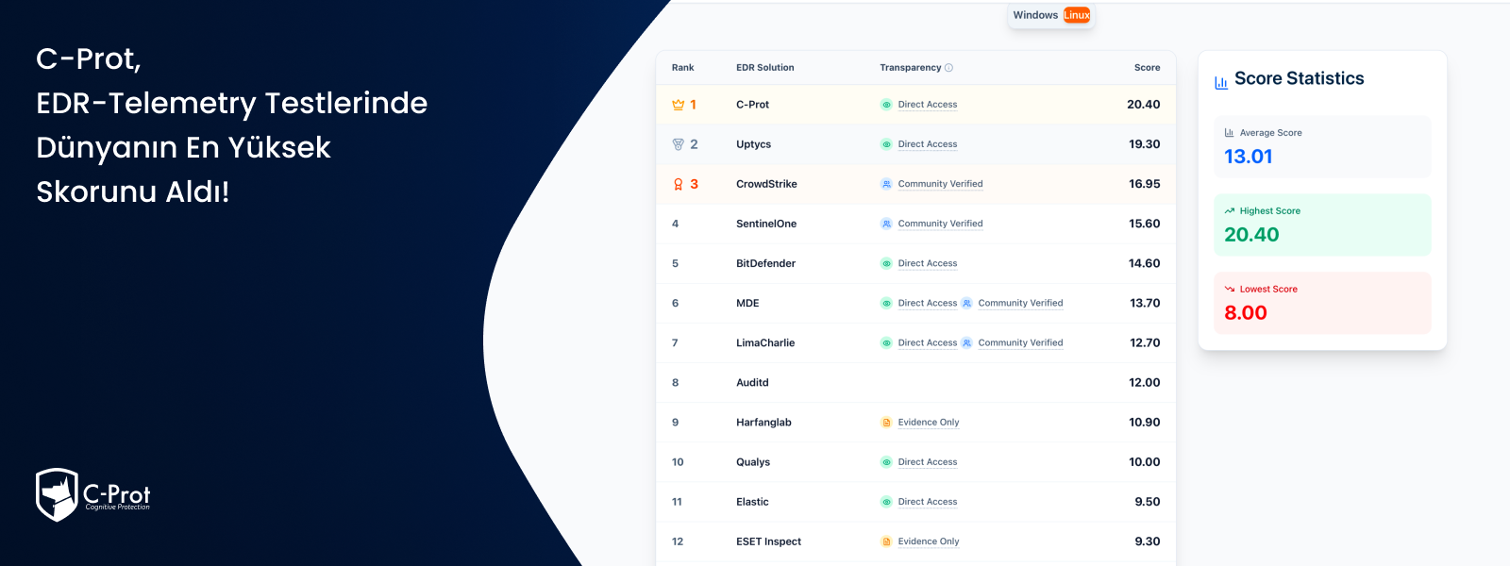Screen dimensions: 1510x566
Task: Click the Lowest Score red card
Action: 1321,303
